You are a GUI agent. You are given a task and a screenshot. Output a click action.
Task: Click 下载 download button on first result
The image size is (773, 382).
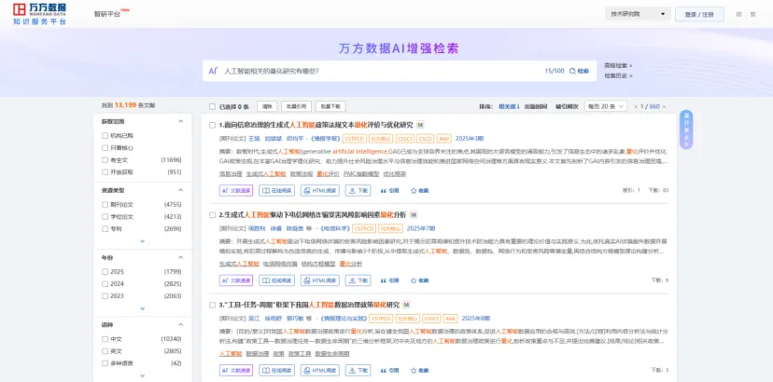coord(359,190)
